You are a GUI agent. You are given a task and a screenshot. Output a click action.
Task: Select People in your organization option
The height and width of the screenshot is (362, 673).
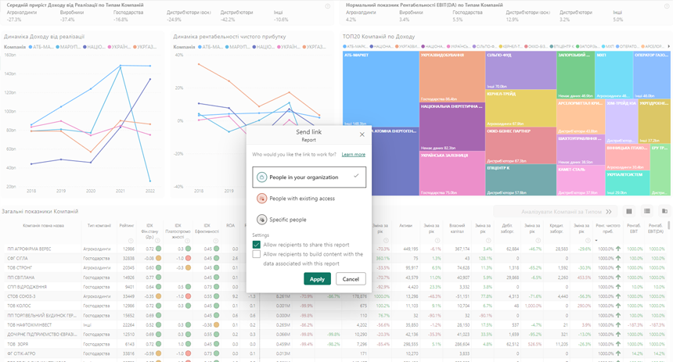309,177
